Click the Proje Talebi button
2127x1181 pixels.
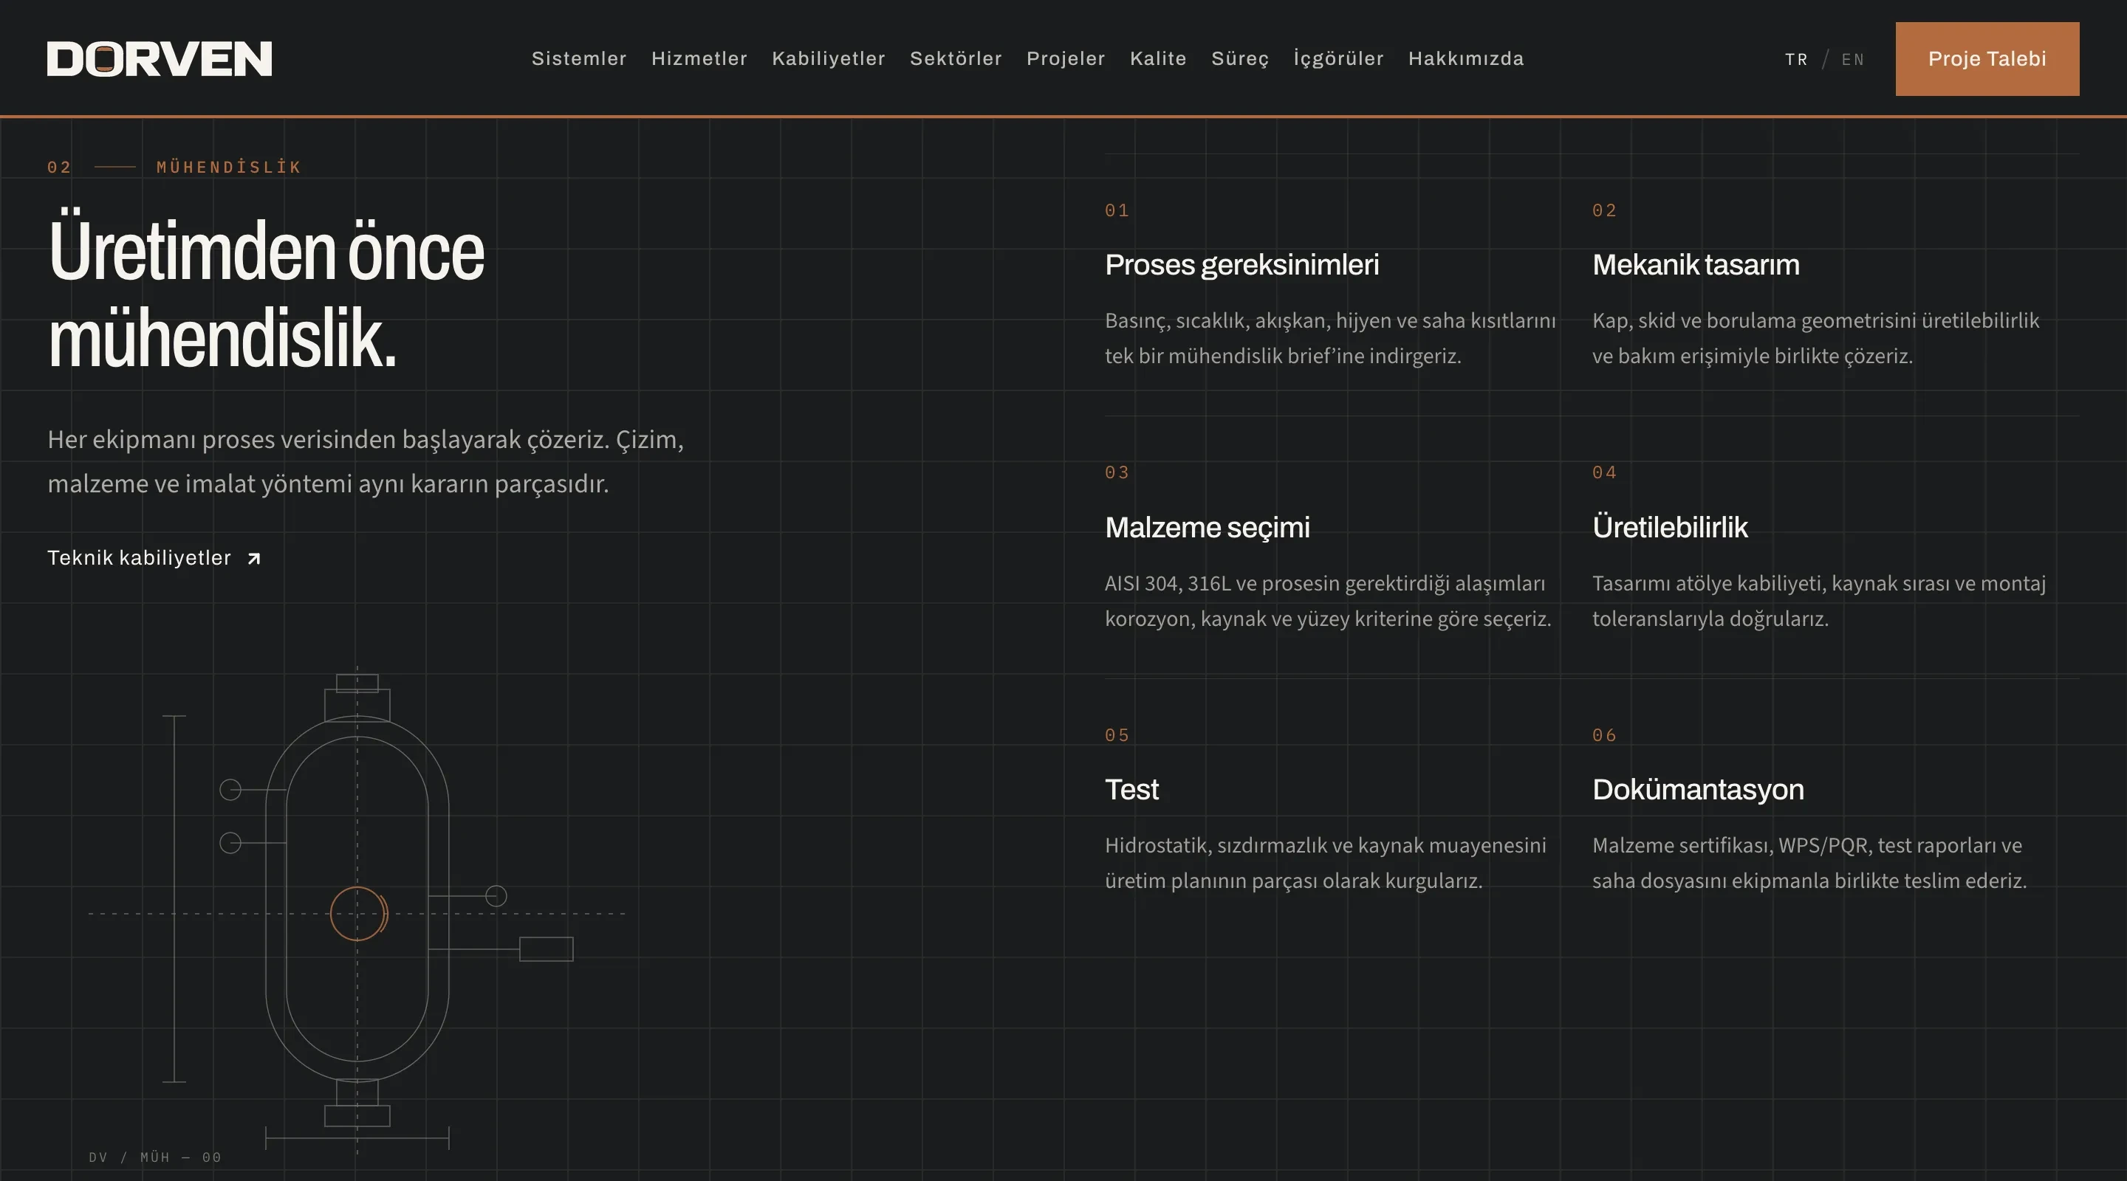(1987, 58)
